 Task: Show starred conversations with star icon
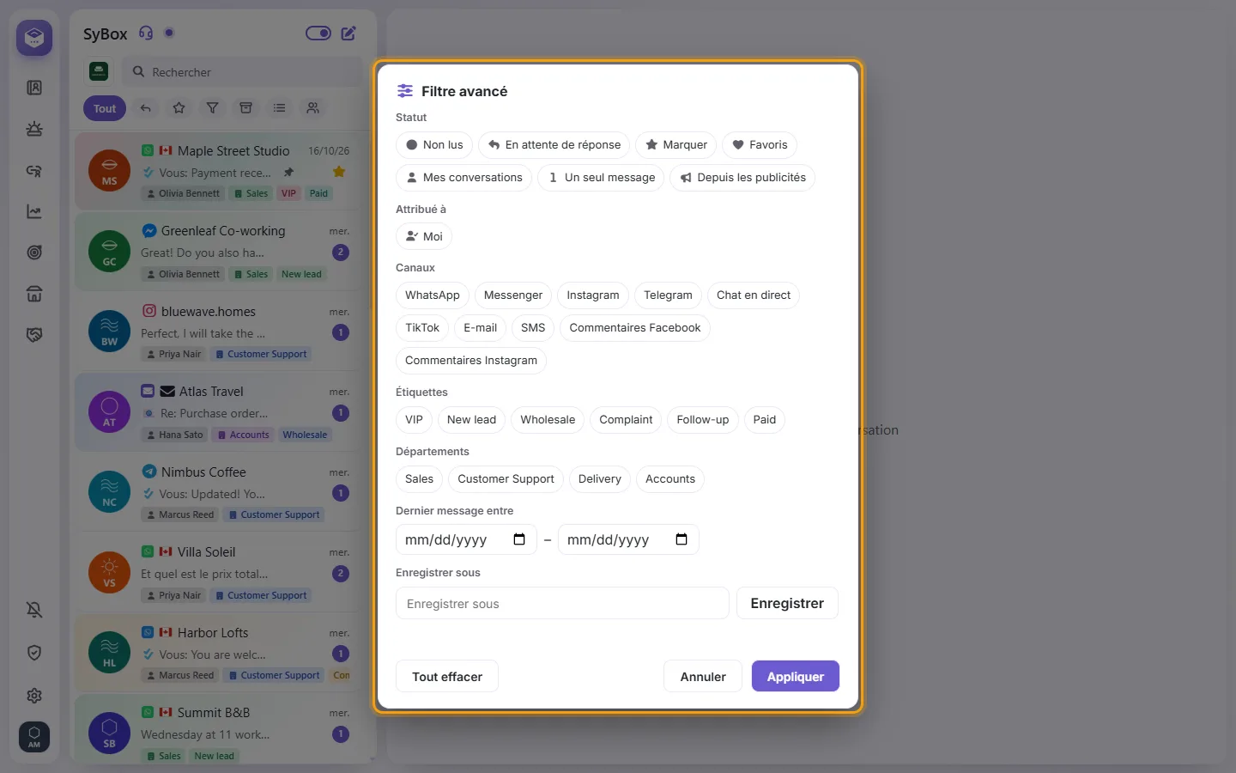pos(179,108)
